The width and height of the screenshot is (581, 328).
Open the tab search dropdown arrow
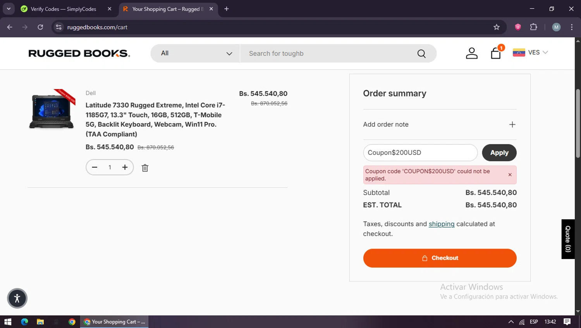(x=9, y=9)
